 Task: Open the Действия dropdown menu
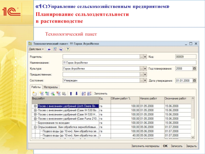coord(36,49)
